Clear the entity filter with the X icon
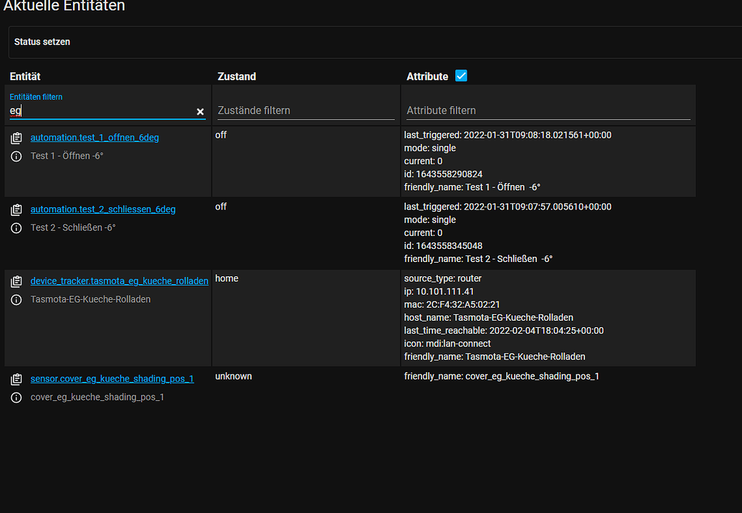 pyautogui.click(x=200, y=111)
